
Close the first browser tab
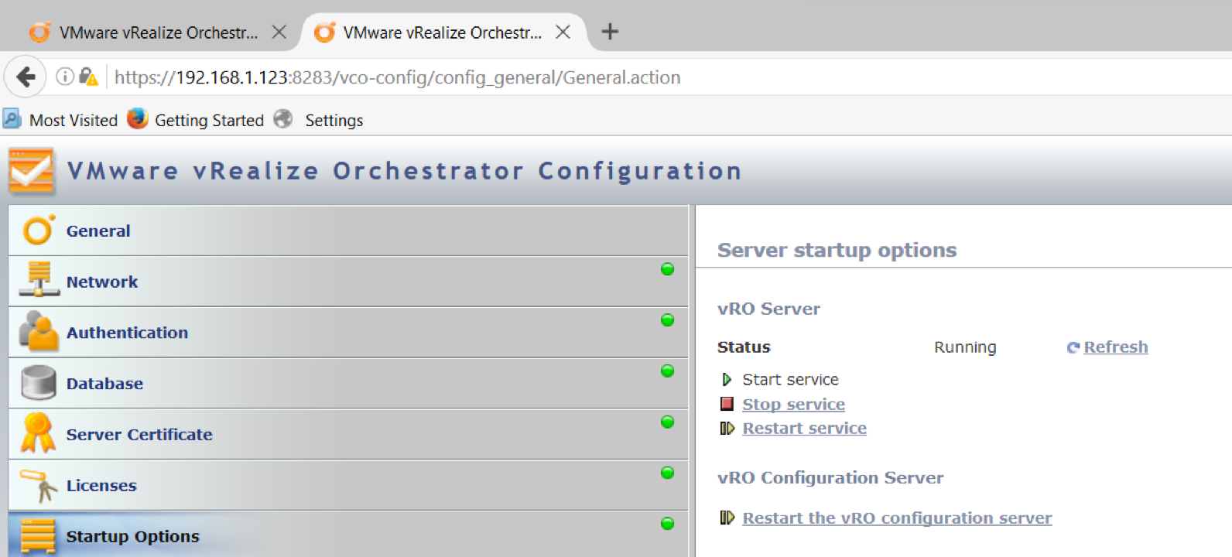click(x=279, y=32)
